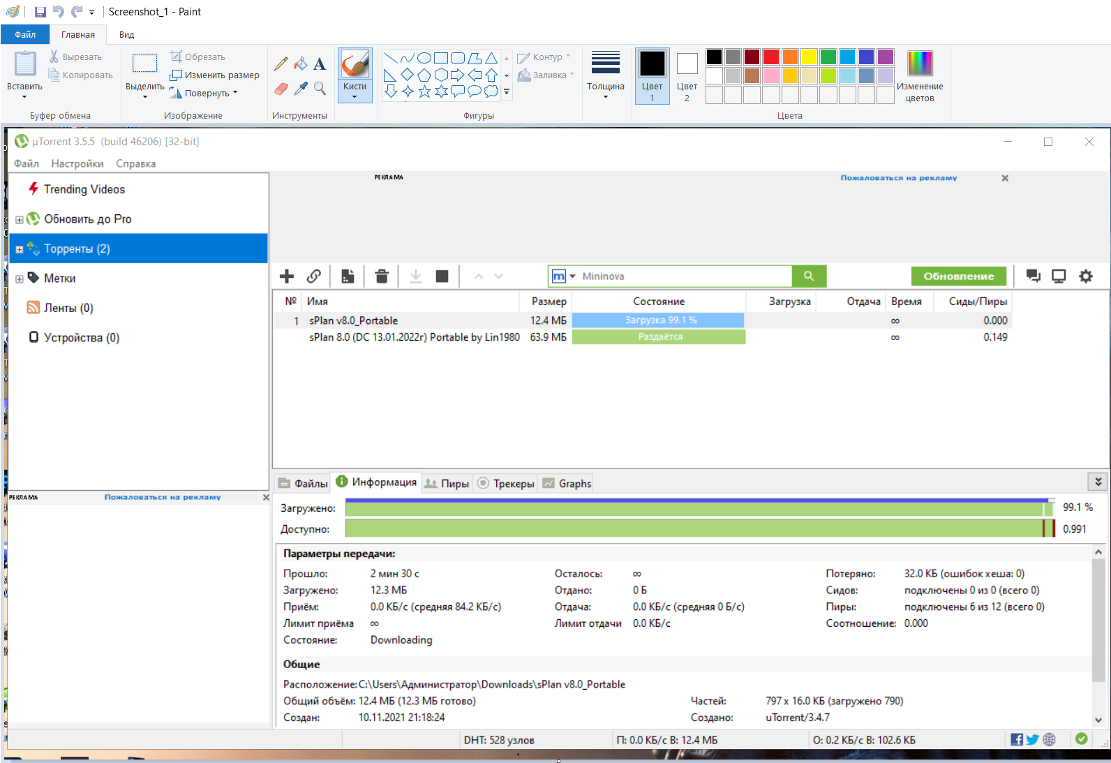Click the Состояние column header
This screenshot has width=1111, height=763.
pos(659,302)
